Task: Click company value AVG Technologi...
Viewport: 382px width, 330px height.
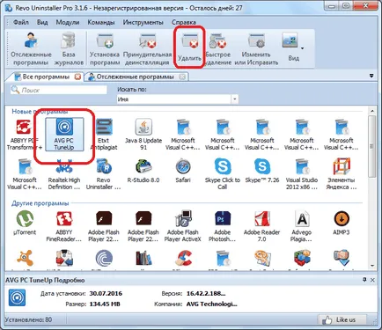Action: point(211,304)
